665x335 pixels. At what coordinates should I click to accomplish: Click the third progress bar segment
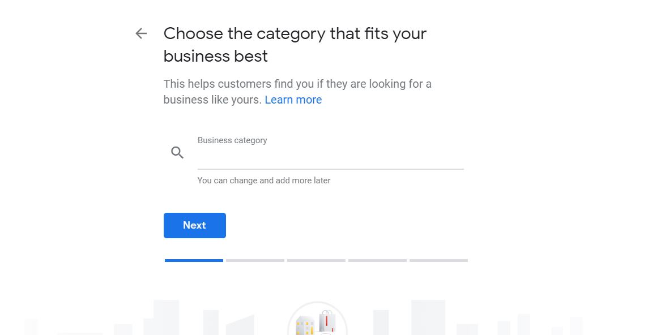pyautogui.click(x=316, y=261)
